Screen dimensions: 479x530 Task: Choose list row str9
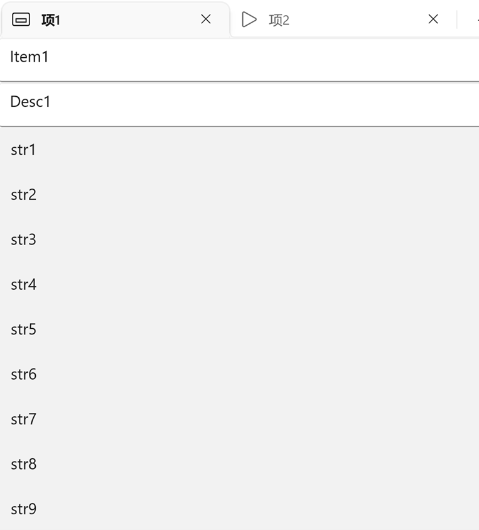pyautogui.click(x=239, y=509)
